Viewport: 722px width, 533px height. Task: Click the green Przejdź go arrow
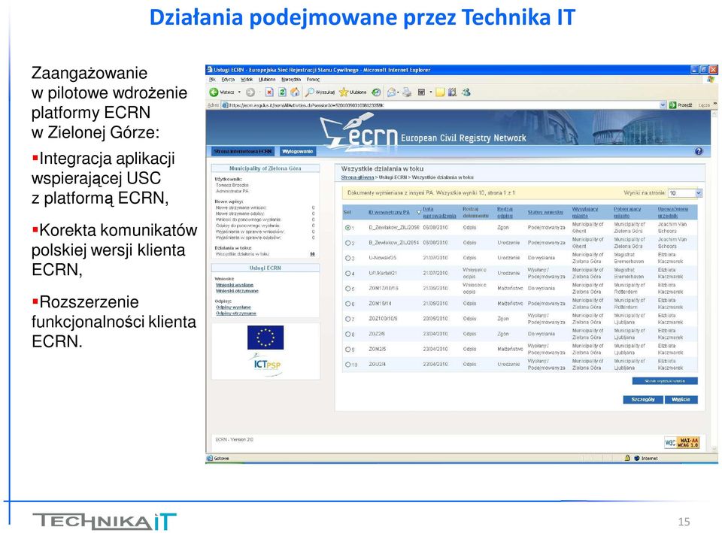(x=672, y=105)
